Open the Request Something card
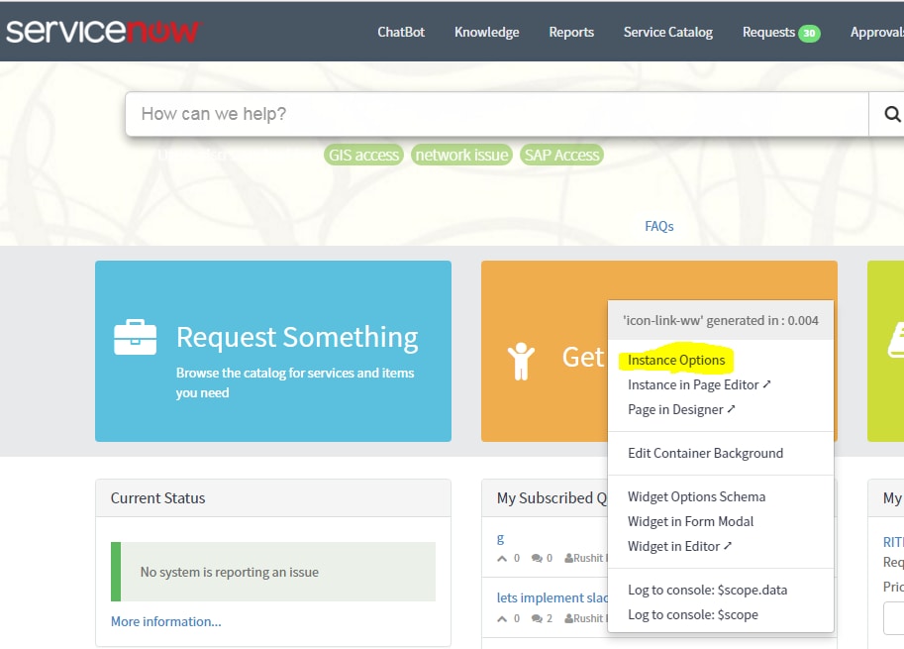This screenshot has height=649, width=904. point(273,352)
